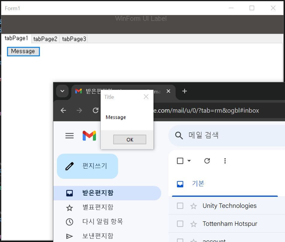Toggle the Gmail main menu hamburger

[70, 136]
